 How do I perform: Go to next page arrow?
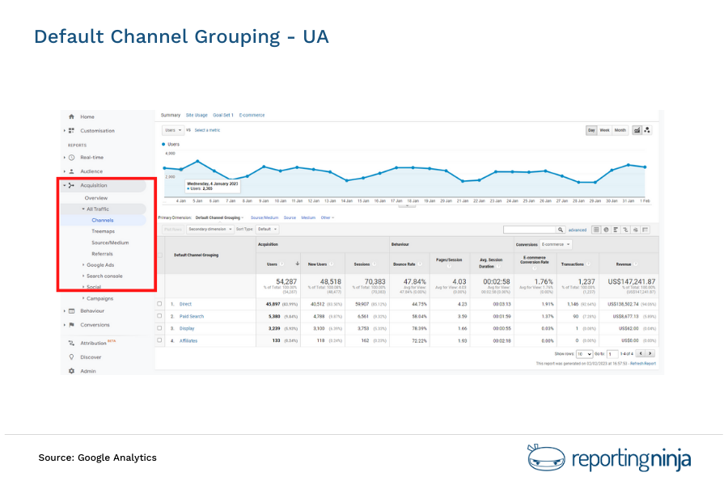(x=650, y=354)
